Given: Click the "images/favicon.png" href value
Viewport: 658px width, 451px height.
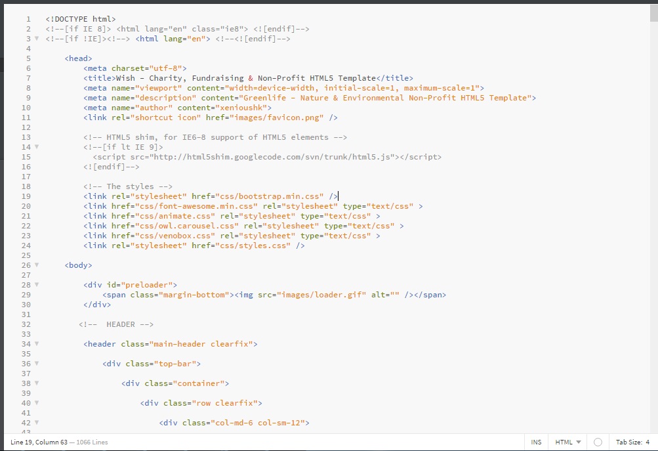Looking at the screenshot, I should pyautogui.click(x=277, y=118).
